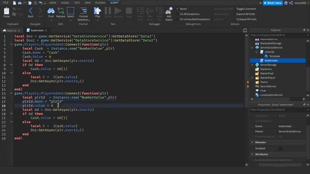The width and height of the screenshot is (310, 174).
Task: Switch to the TEST ribbon tab
Action: click(77, 3)
